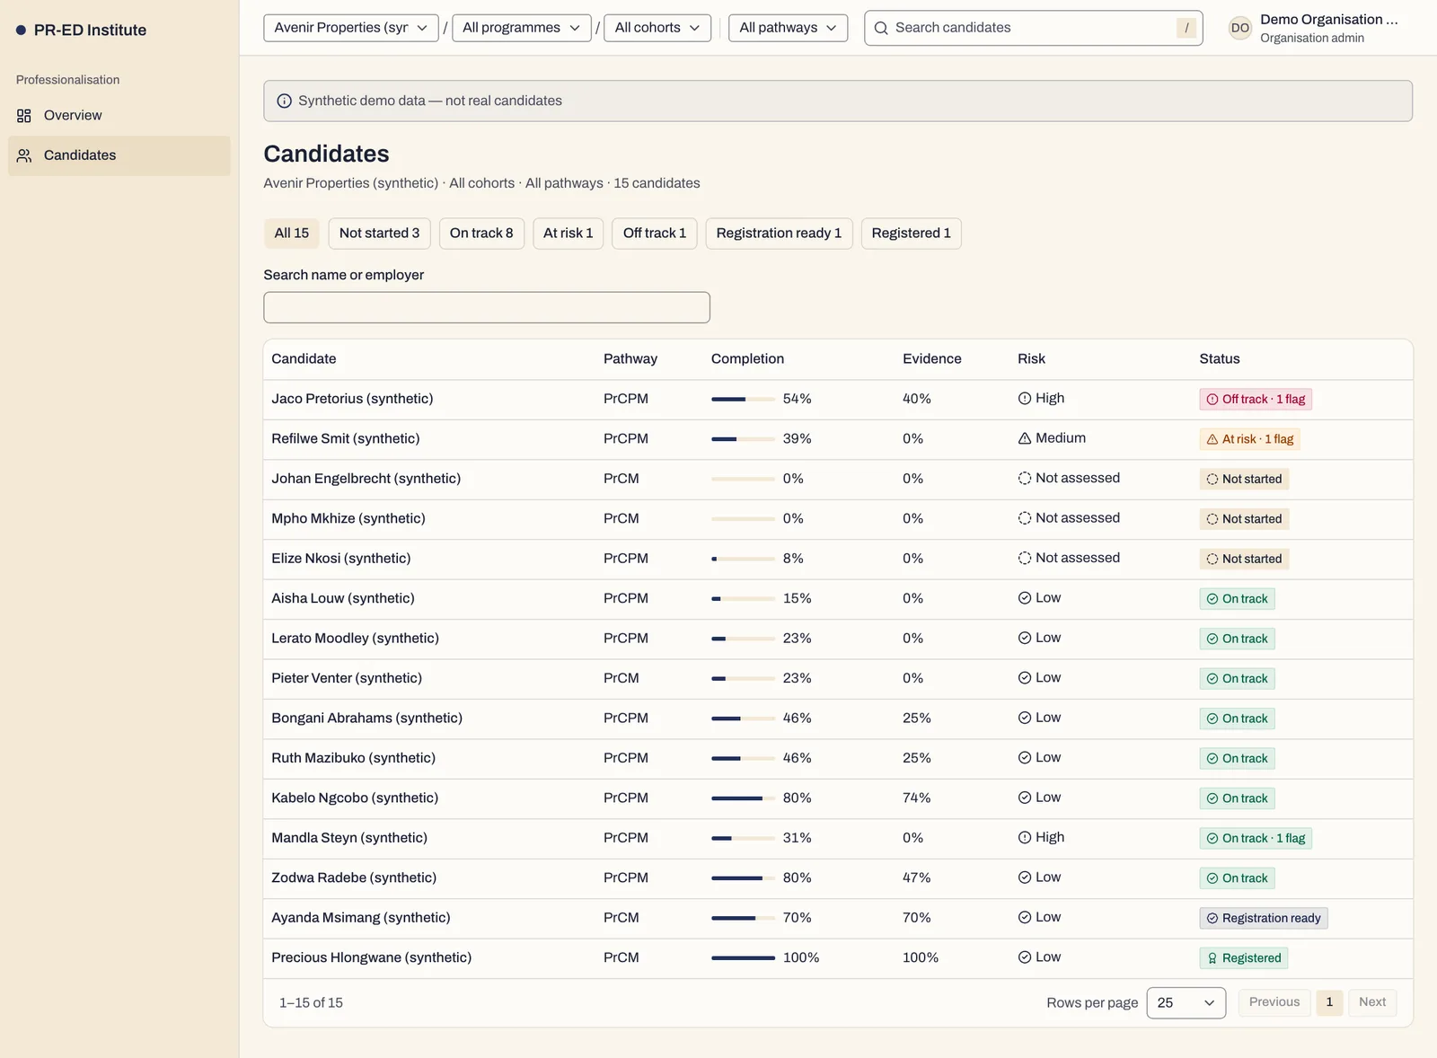The width and height of the screenshot is (1437, 1058).
Task: Click the Candidates people icon in sidebar
Action: (24, 155)
